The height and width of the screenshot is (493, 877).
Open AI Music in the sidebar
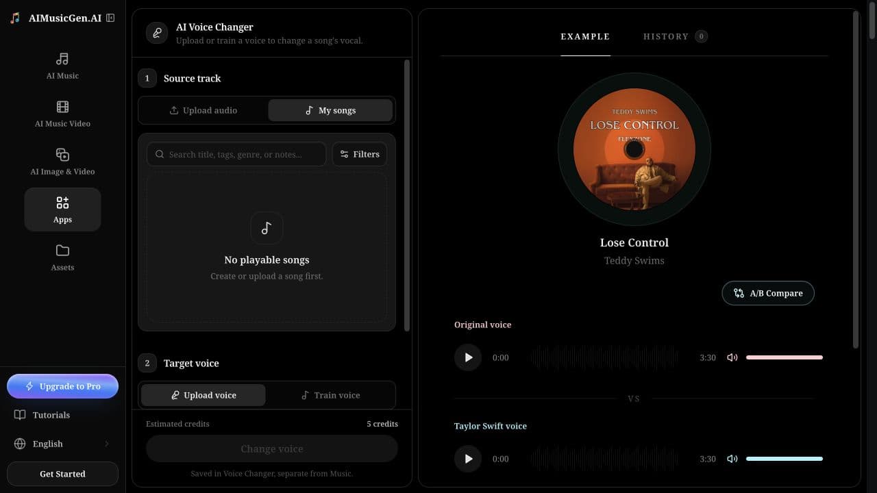(62, 66)
